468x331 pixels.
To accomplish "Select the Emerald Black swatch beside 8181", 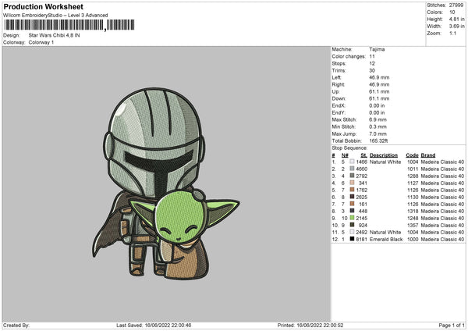I will point(352,239).
